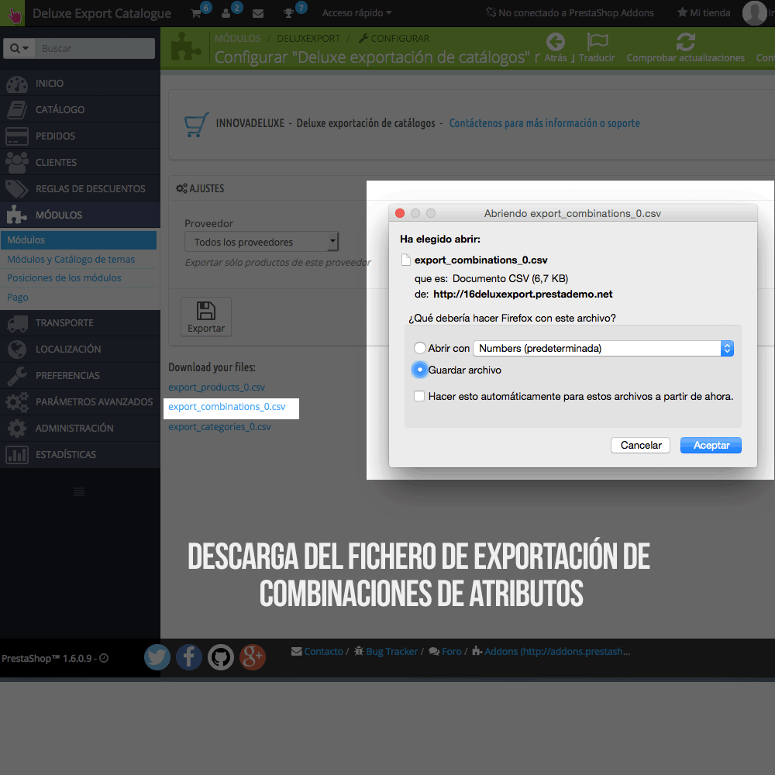775x775 pixels.
Task: Open PARÁMETROS AVANZADOS sidebar menu
Action: (80, 401)
